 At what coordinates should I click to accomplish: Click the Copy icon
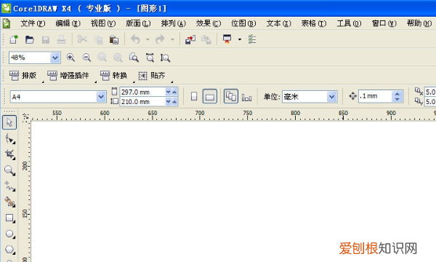coord(98,40)
